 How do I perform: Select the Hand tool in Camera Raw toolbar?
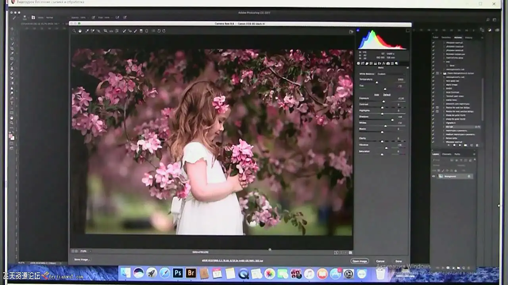[80, 31]
